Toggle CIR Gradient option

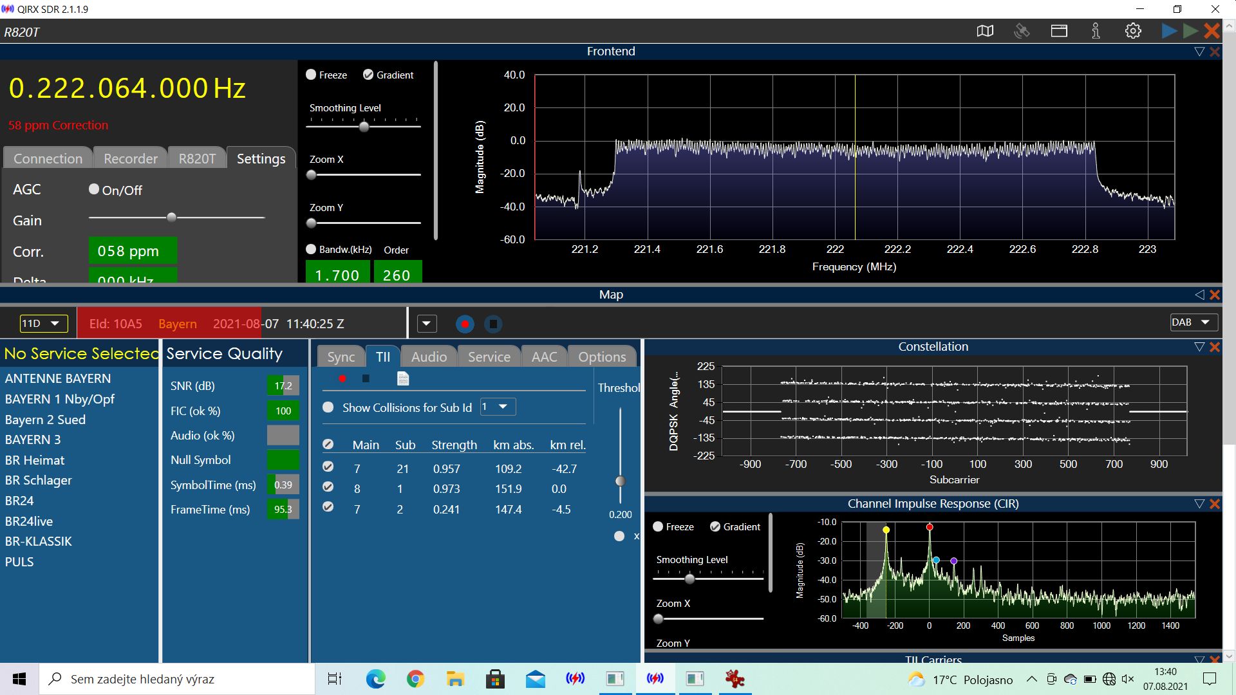[x=715, y=526]
